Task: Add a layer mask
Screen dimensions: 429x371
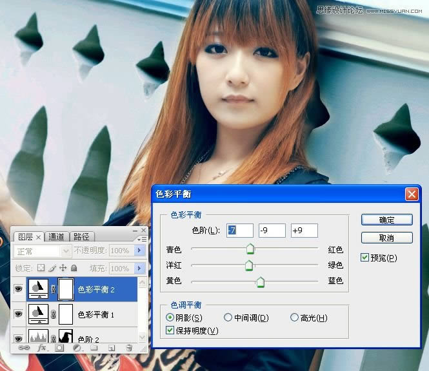Action: 59,348
